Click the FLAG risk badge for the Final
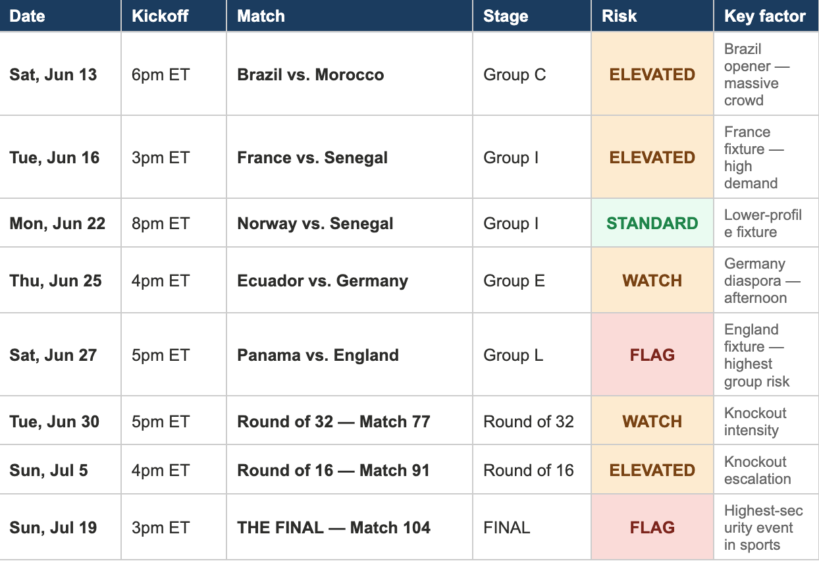 tap(652, 527)
